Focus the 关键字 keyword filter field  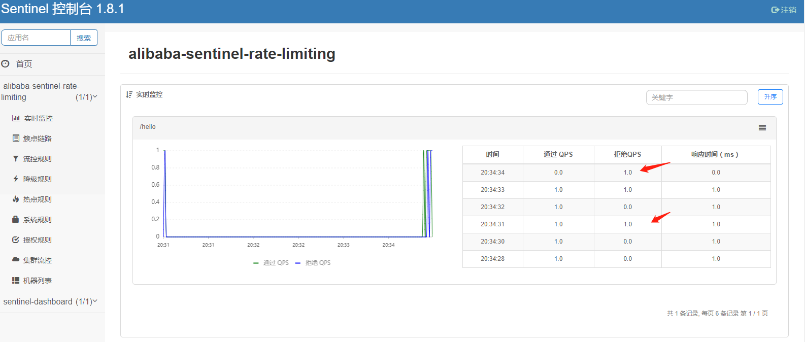pyautogui.click(x=696, y=97)
